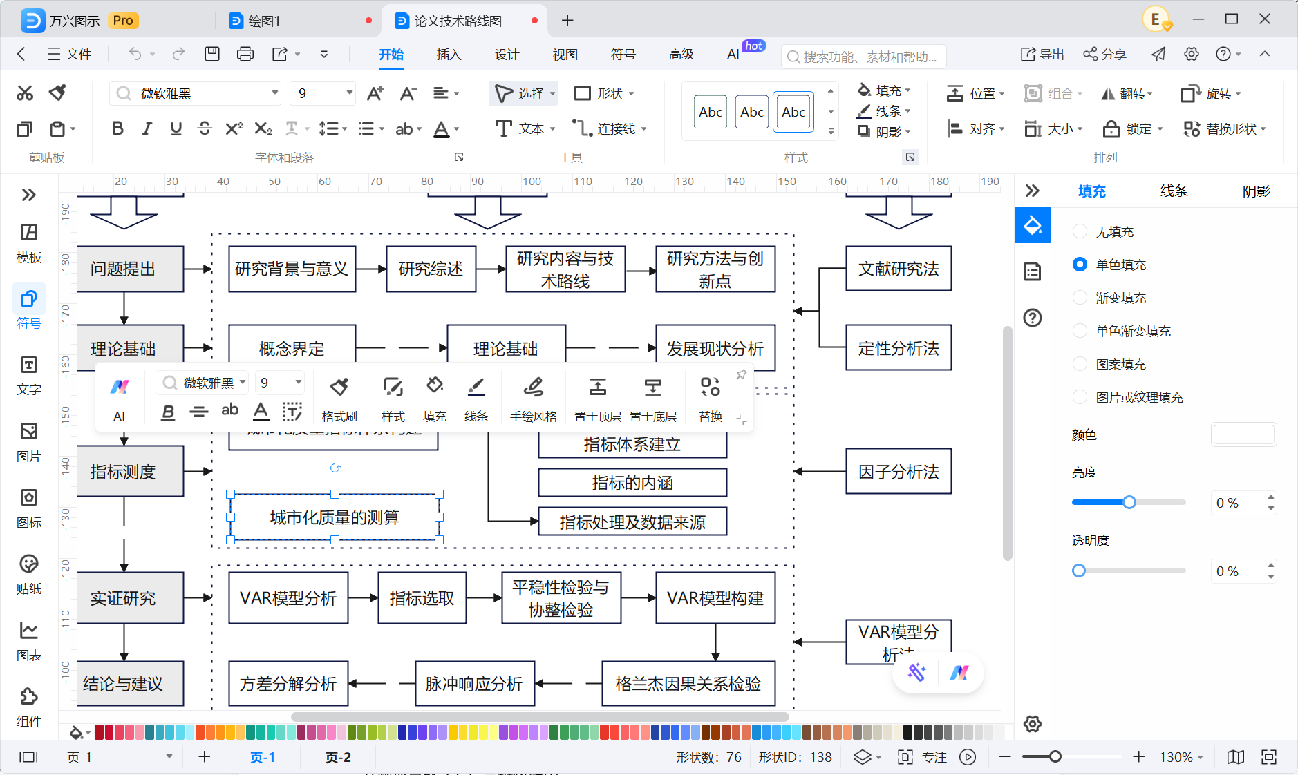Image resolution: width=1298 pixels, height=775 pixels.
Task: Open the 组件 components sidebar panel
Action: [29, 707]
